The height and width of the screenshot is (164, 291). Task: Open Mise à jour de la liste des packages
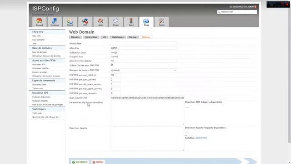point(47,105)
